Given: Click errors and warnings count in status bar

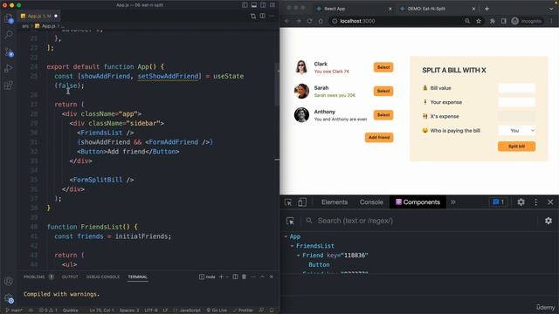Looking at the screenshot, I should [x=48, y=311].
